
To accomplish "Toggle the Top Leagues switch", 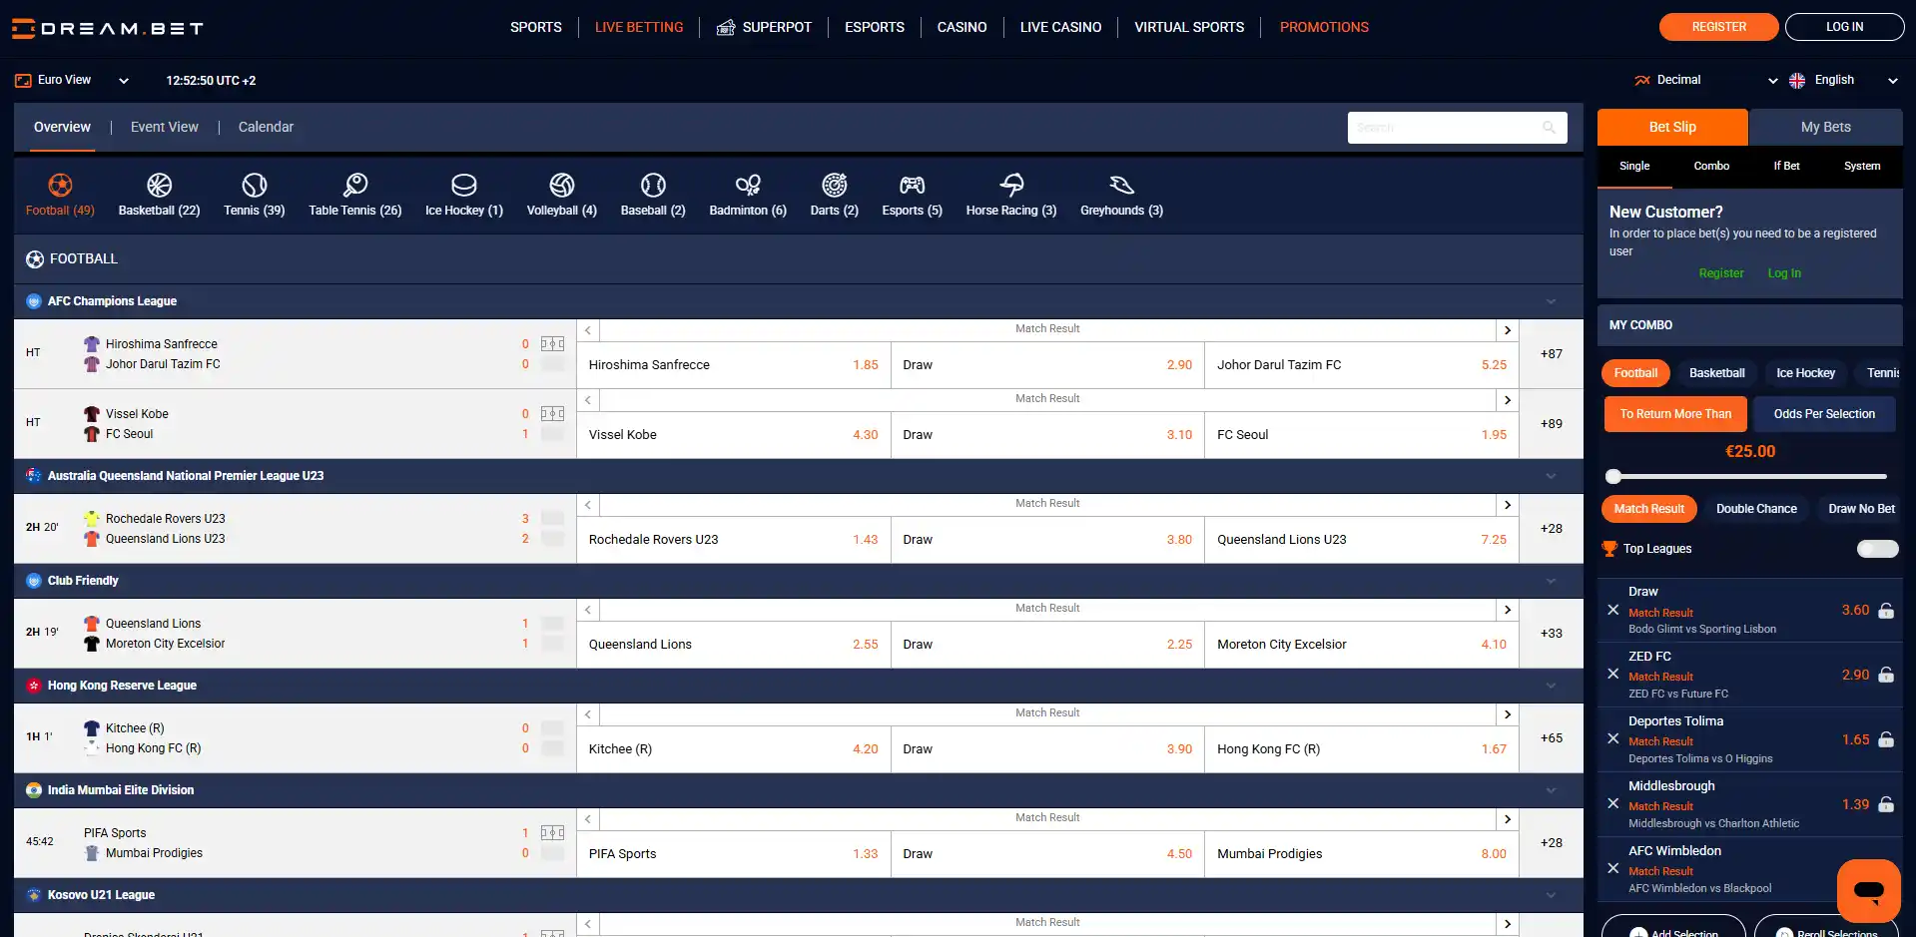I will pyautogui.click(x=1877, y=549).
